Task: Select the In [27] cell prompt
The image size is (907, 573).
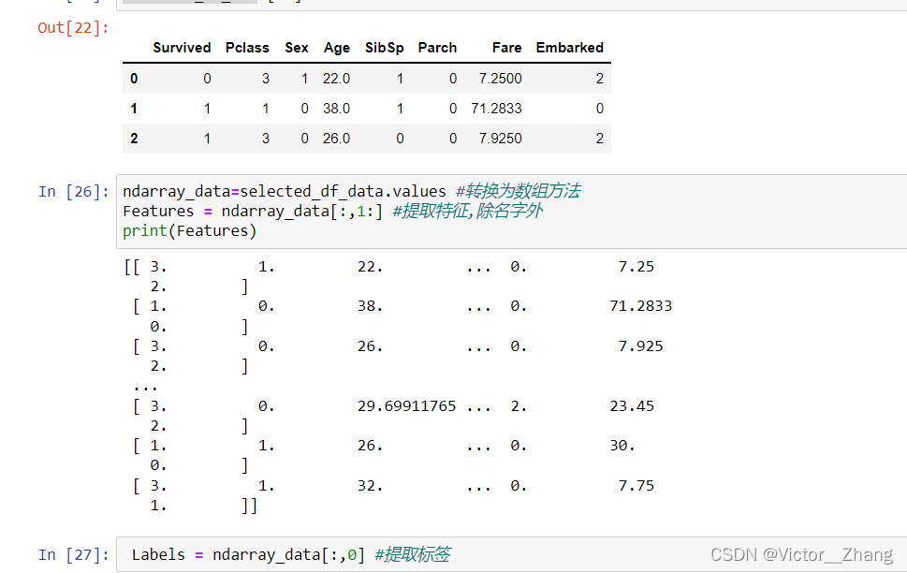Action: click(73, 554)
